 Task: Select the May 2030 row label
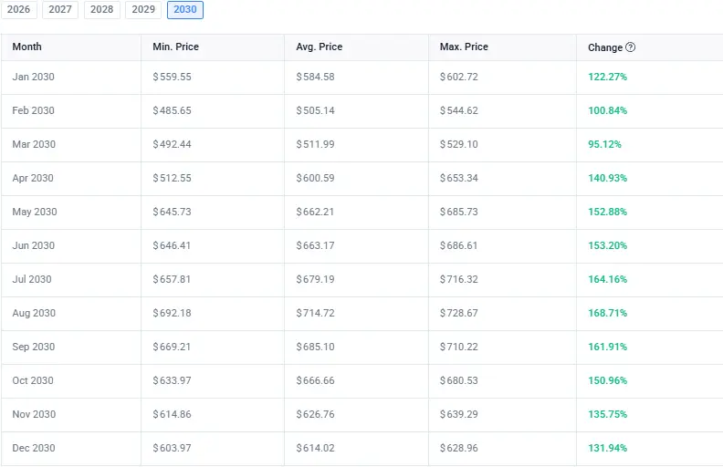point(35,212)
